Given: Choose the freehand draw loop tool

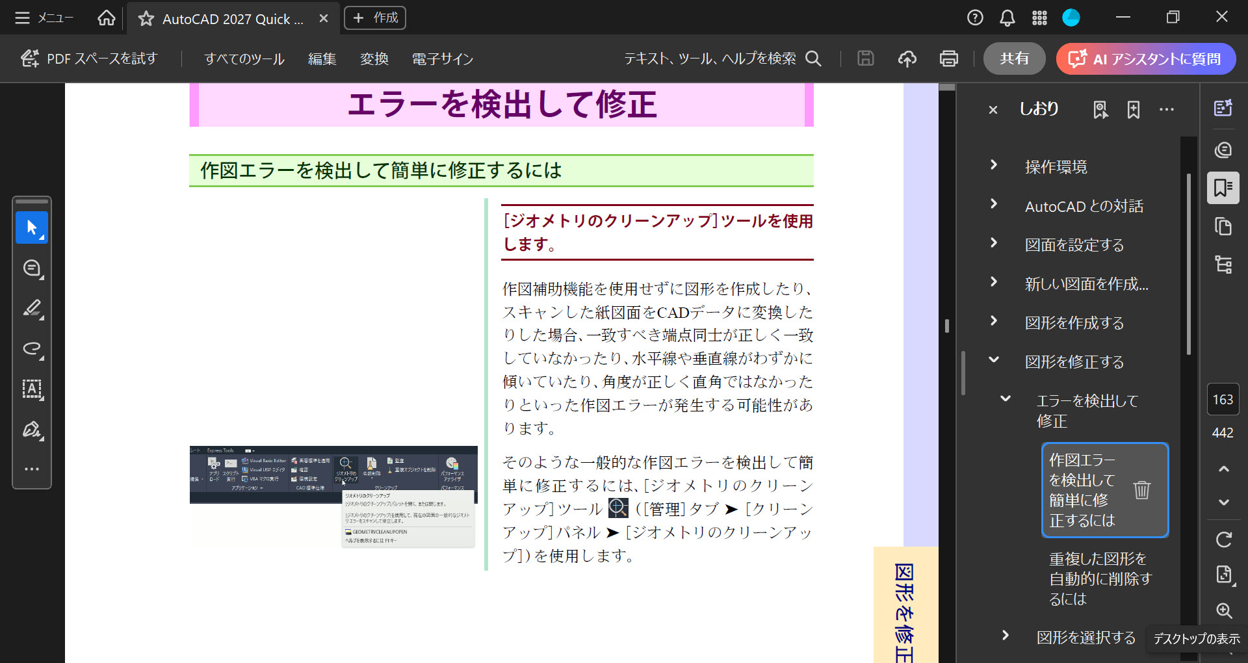Looking at the screenshot, I should pyautogui.click(x=32, y=348).
